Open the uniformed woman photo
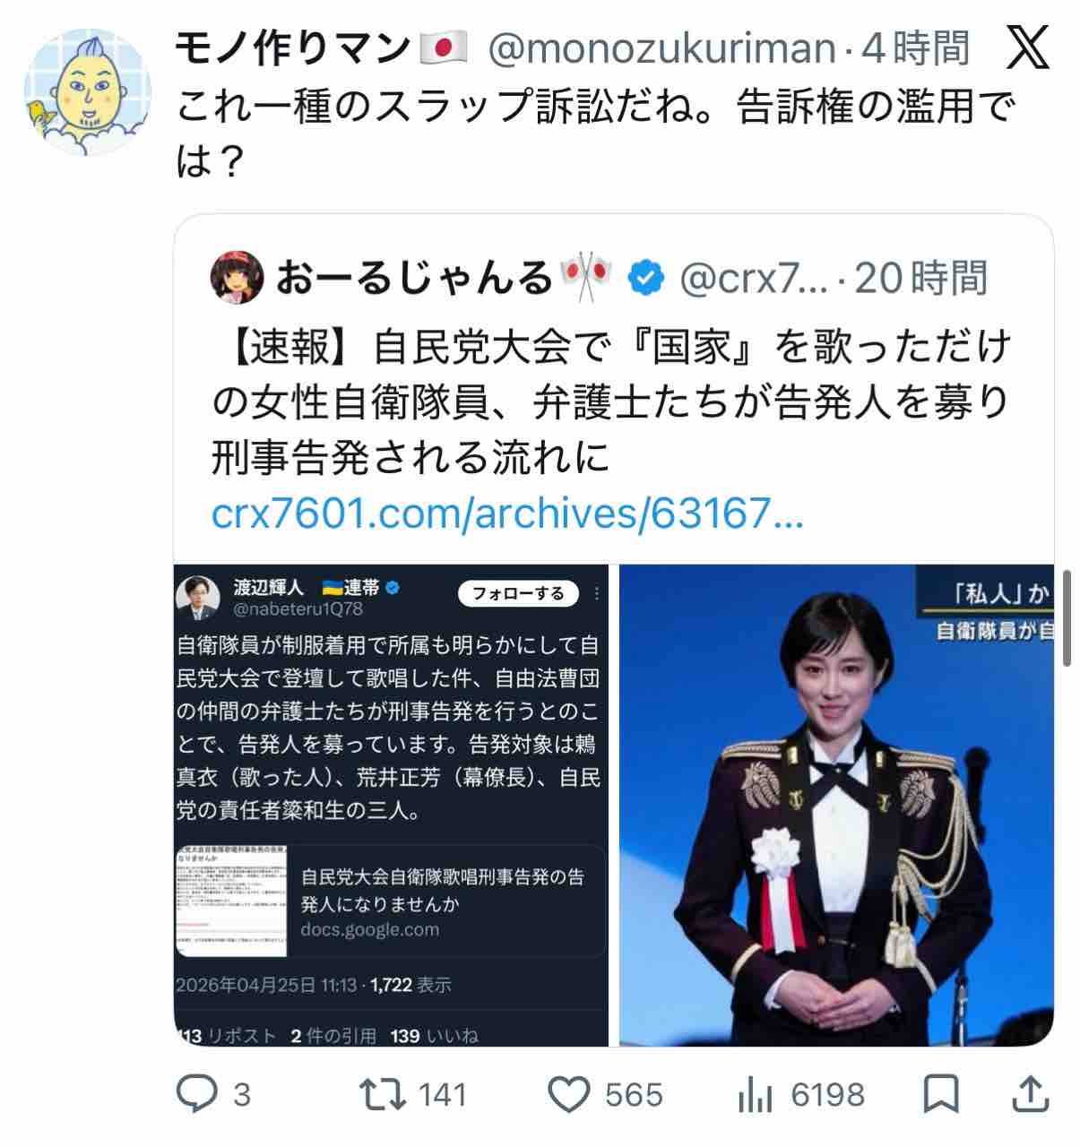The width and height of the screenshot is (1080, 1147). click(836, 805)
